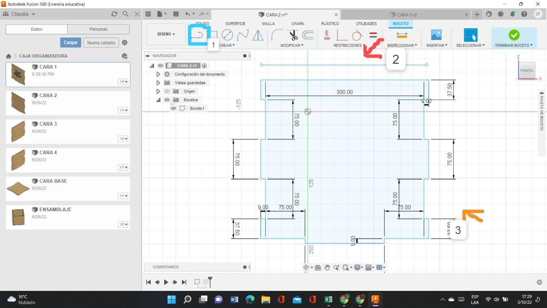Select the Circle sketch tool

[227, 35]
